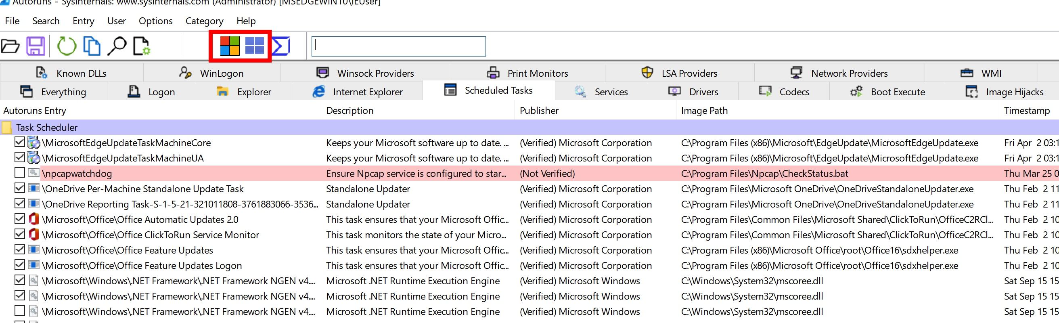Select the Everything tab
1059x323 pixels.
(53, 92)
